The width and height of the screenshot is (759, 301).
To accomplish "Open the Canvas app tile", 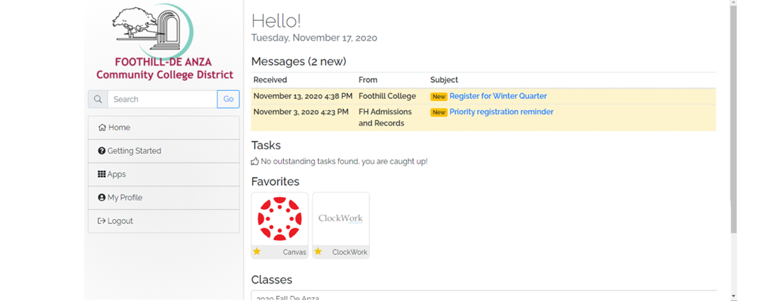I will point(280,225).
